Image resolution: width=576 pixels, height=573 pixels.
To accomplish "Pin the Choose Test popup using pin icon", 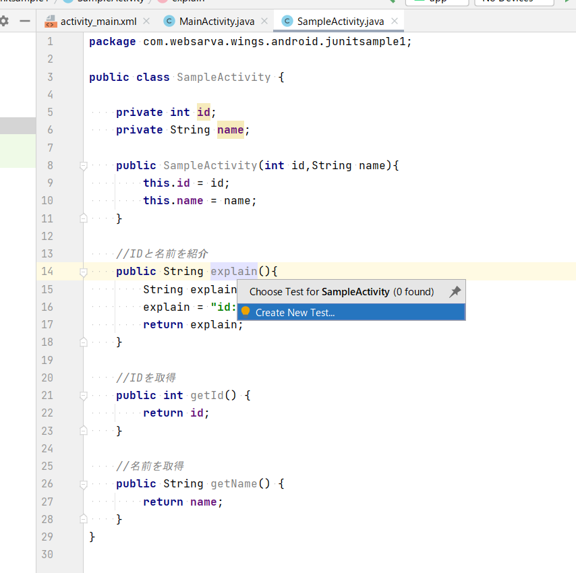I will pos(456,291).
